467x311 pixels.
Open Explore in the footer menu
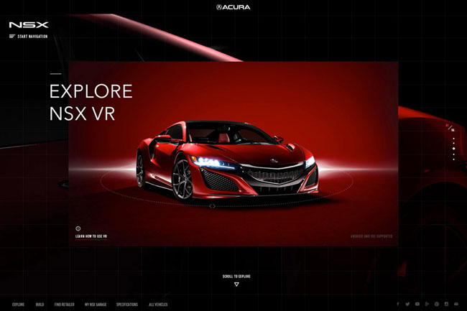(18, 305)
